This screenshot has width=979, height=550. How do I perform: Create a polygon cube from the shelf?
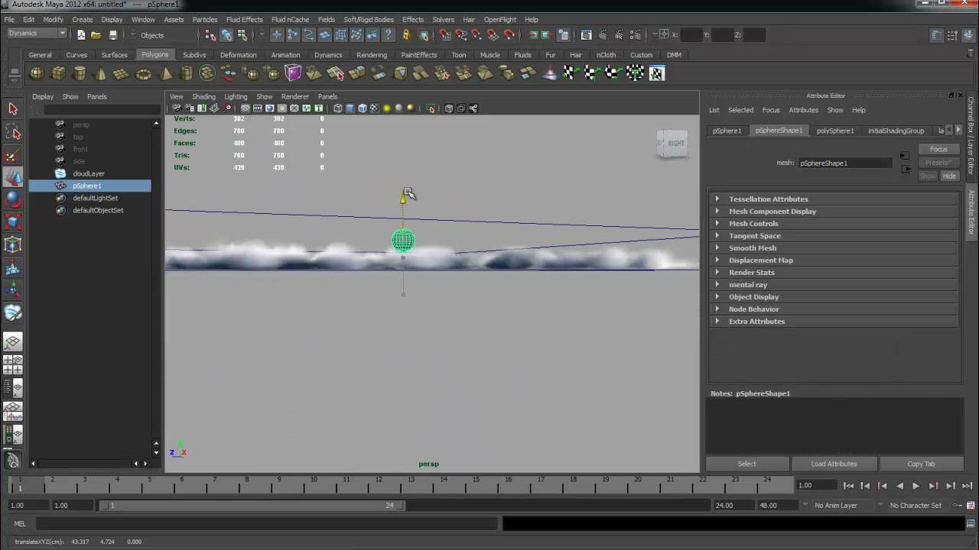pyautogui.click(x=58, y=73)
